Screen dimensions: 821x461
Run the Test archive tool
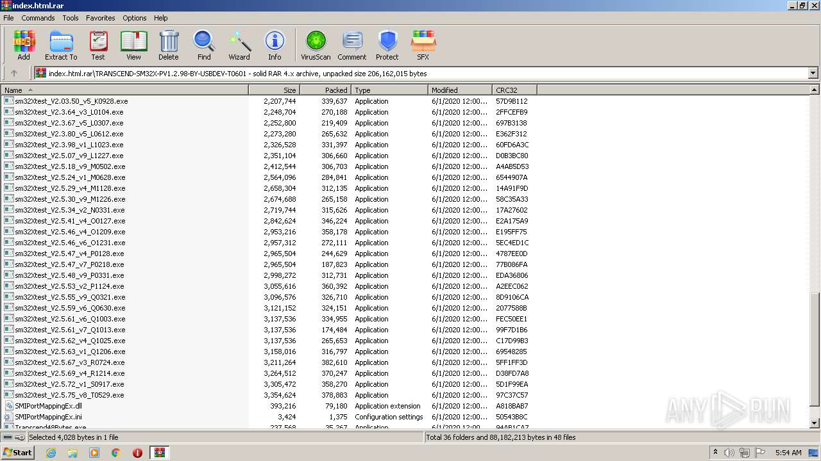tap(98, 45)
